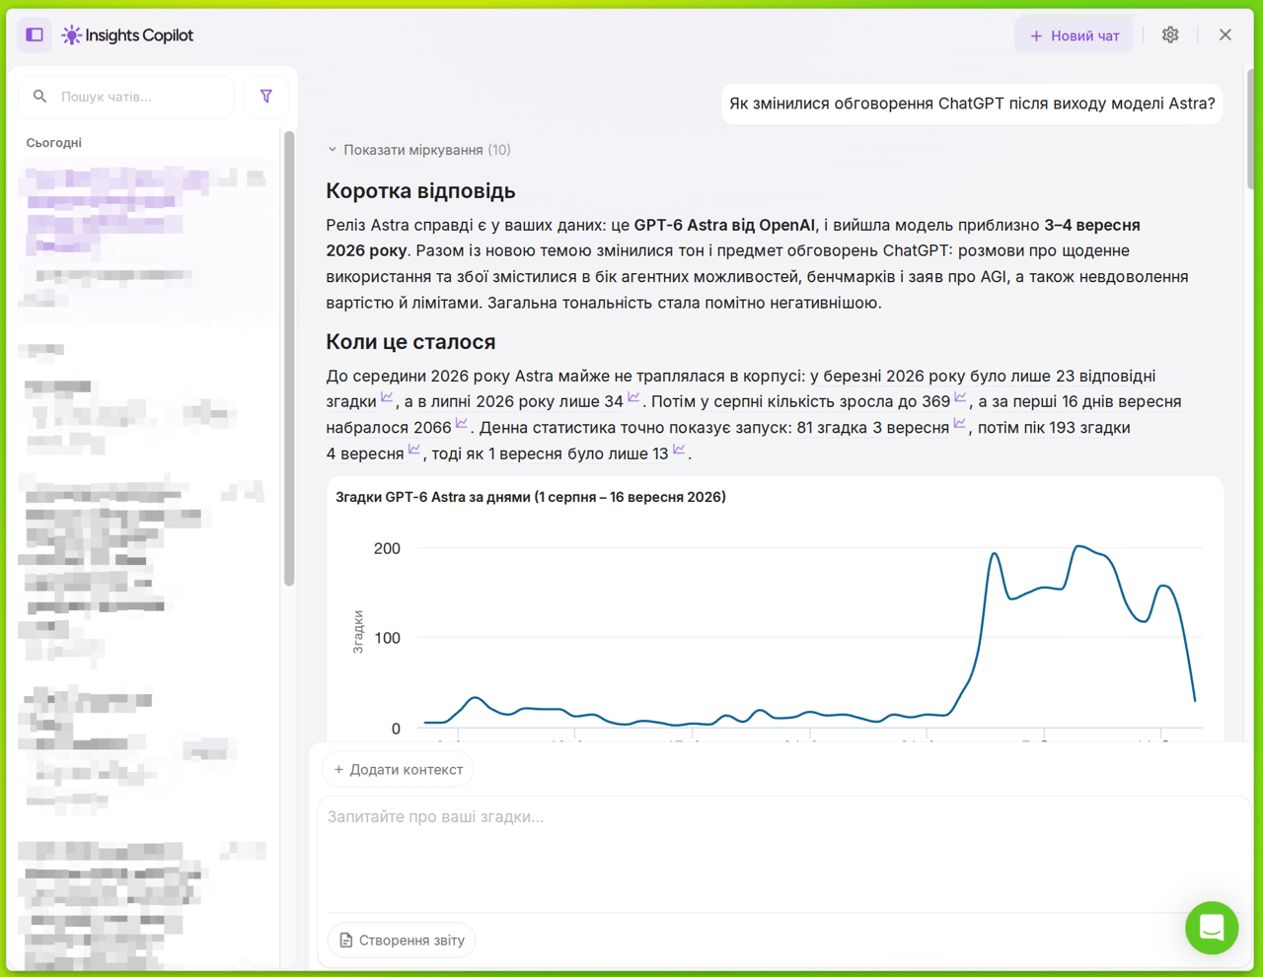Focus the "Запитайте про ваші згадки..." input
The height and width of the screenshot is (977, 1263).
click(x=785, y=853)
